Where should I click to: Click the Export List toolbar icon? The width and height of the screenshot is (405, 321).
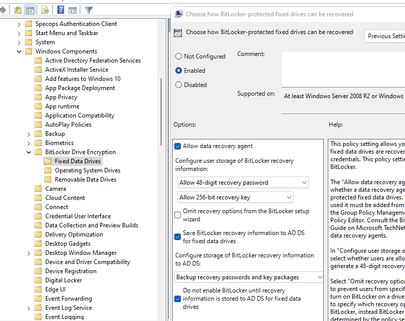pos(45,10)
